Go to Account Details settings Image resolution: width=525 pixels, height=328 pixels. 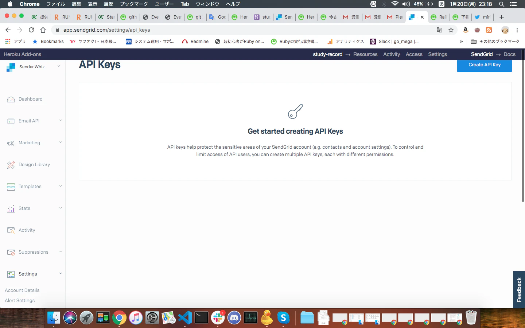click(x=22, y=290)
